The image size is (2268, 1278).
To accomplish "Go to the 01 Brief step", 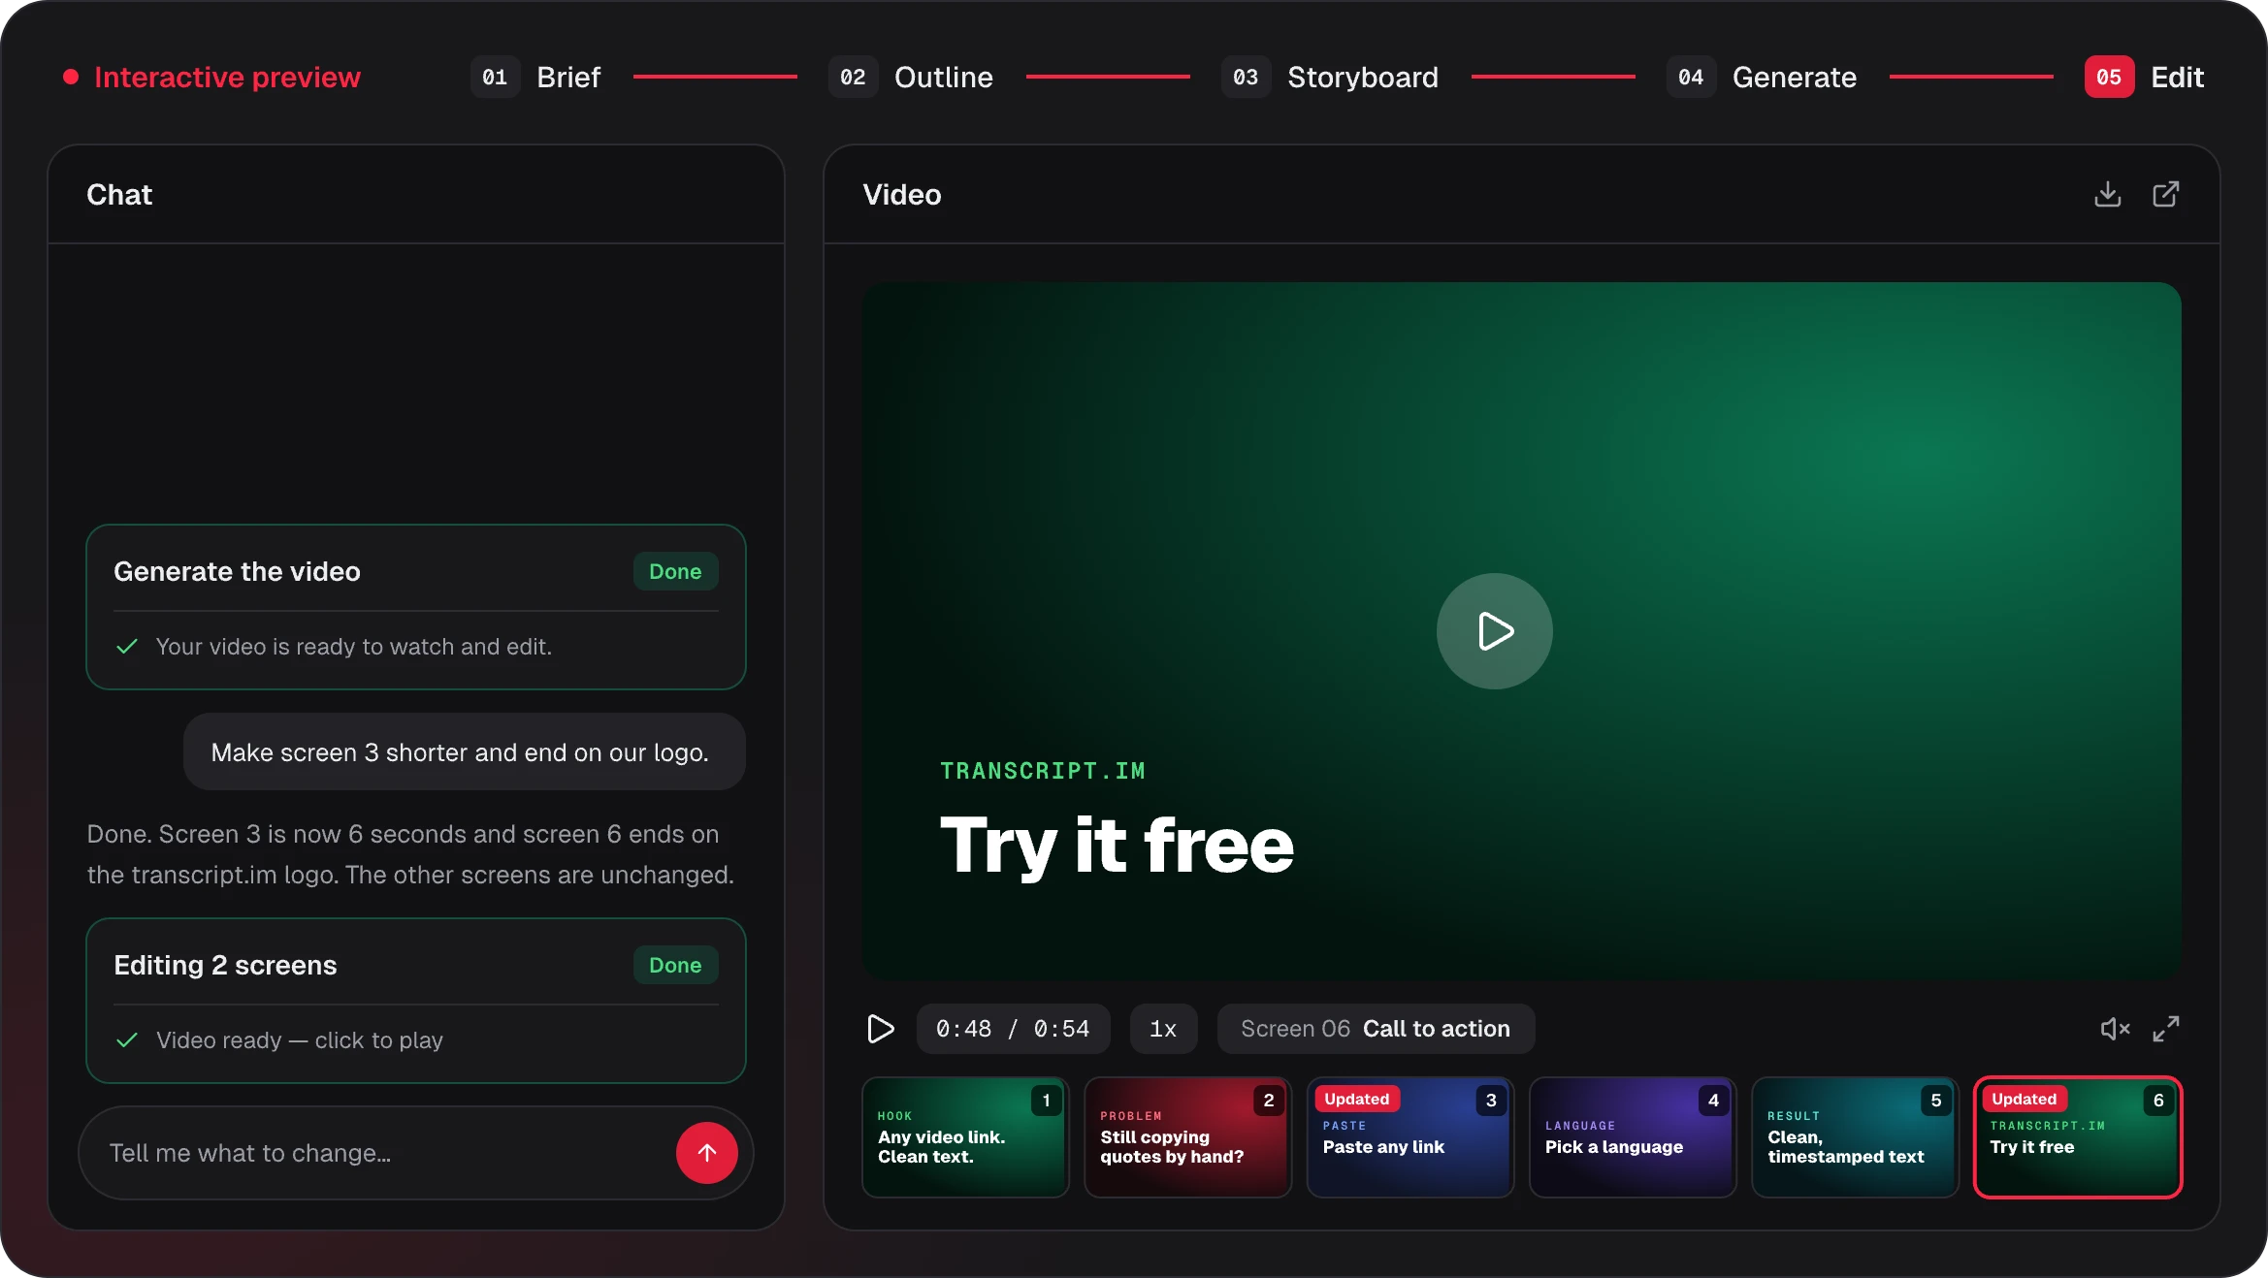I will [x=535, y=77].
